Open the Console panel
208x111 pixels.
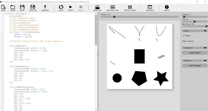pos(150,7)
